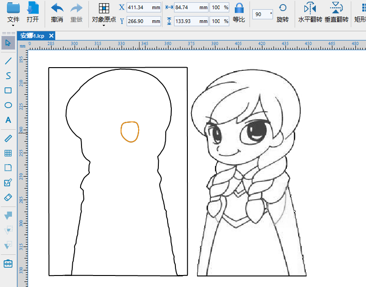Flip vertically with 垂直翻转
This screenshot has width=366, height=287.
pyautogui.click(x=336, y=8)
